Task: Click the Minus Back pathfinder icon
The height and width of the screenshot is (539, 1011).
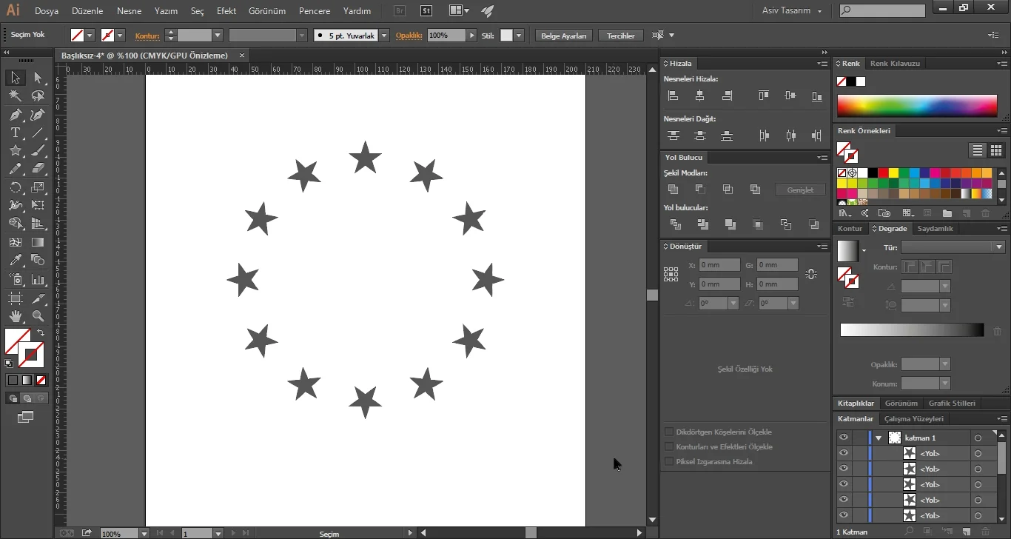Action: [x=814, y=224]
